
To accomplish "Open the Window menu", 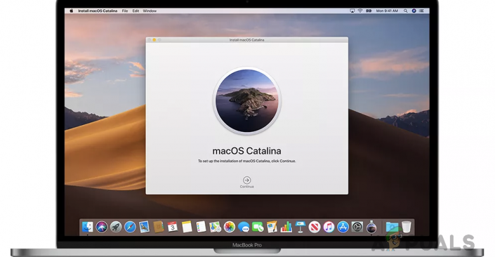I will pos(150,11).
